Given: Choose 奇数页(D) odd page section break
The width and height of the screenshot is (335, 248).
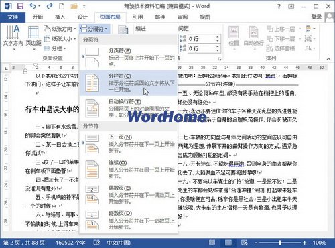Looking at the screenshot, I should tap(129, 220).
